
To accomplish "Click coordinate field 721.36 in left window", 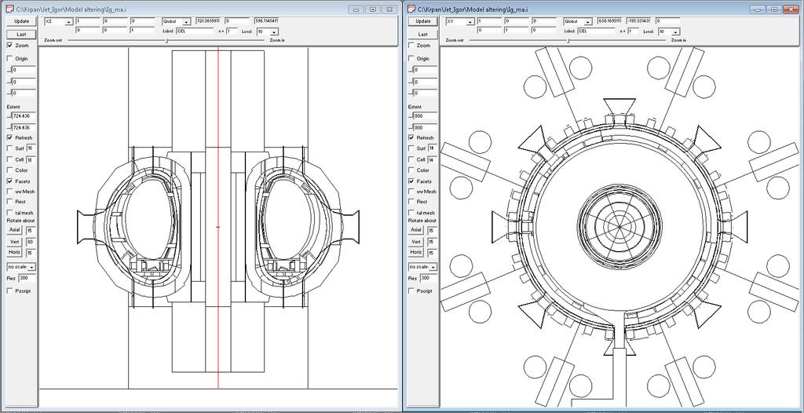I will tap(209, 21).
